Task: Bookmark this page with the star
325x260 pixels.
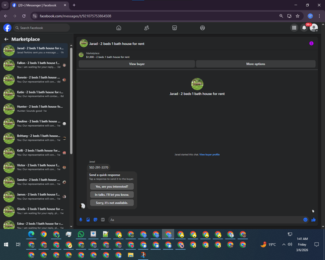Action: click(x=298, y=16)
